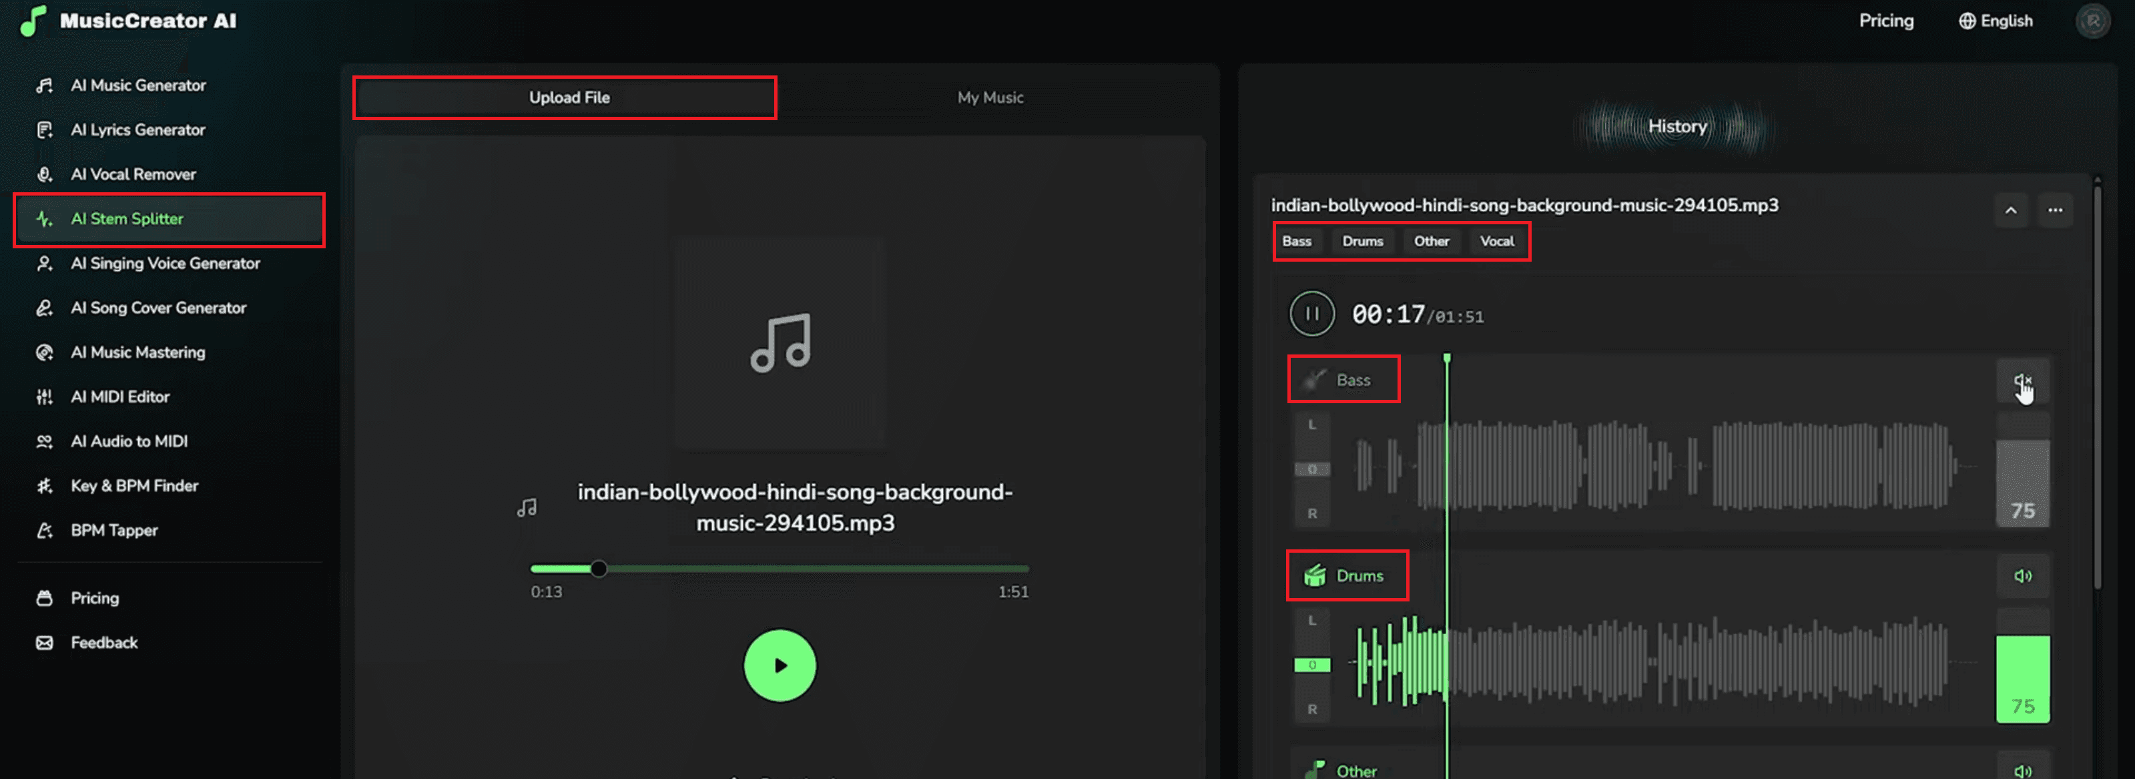This screenshot has width=2135, height=779.
Task: Pause the stem playback
Action: (x=1312, y=314)
